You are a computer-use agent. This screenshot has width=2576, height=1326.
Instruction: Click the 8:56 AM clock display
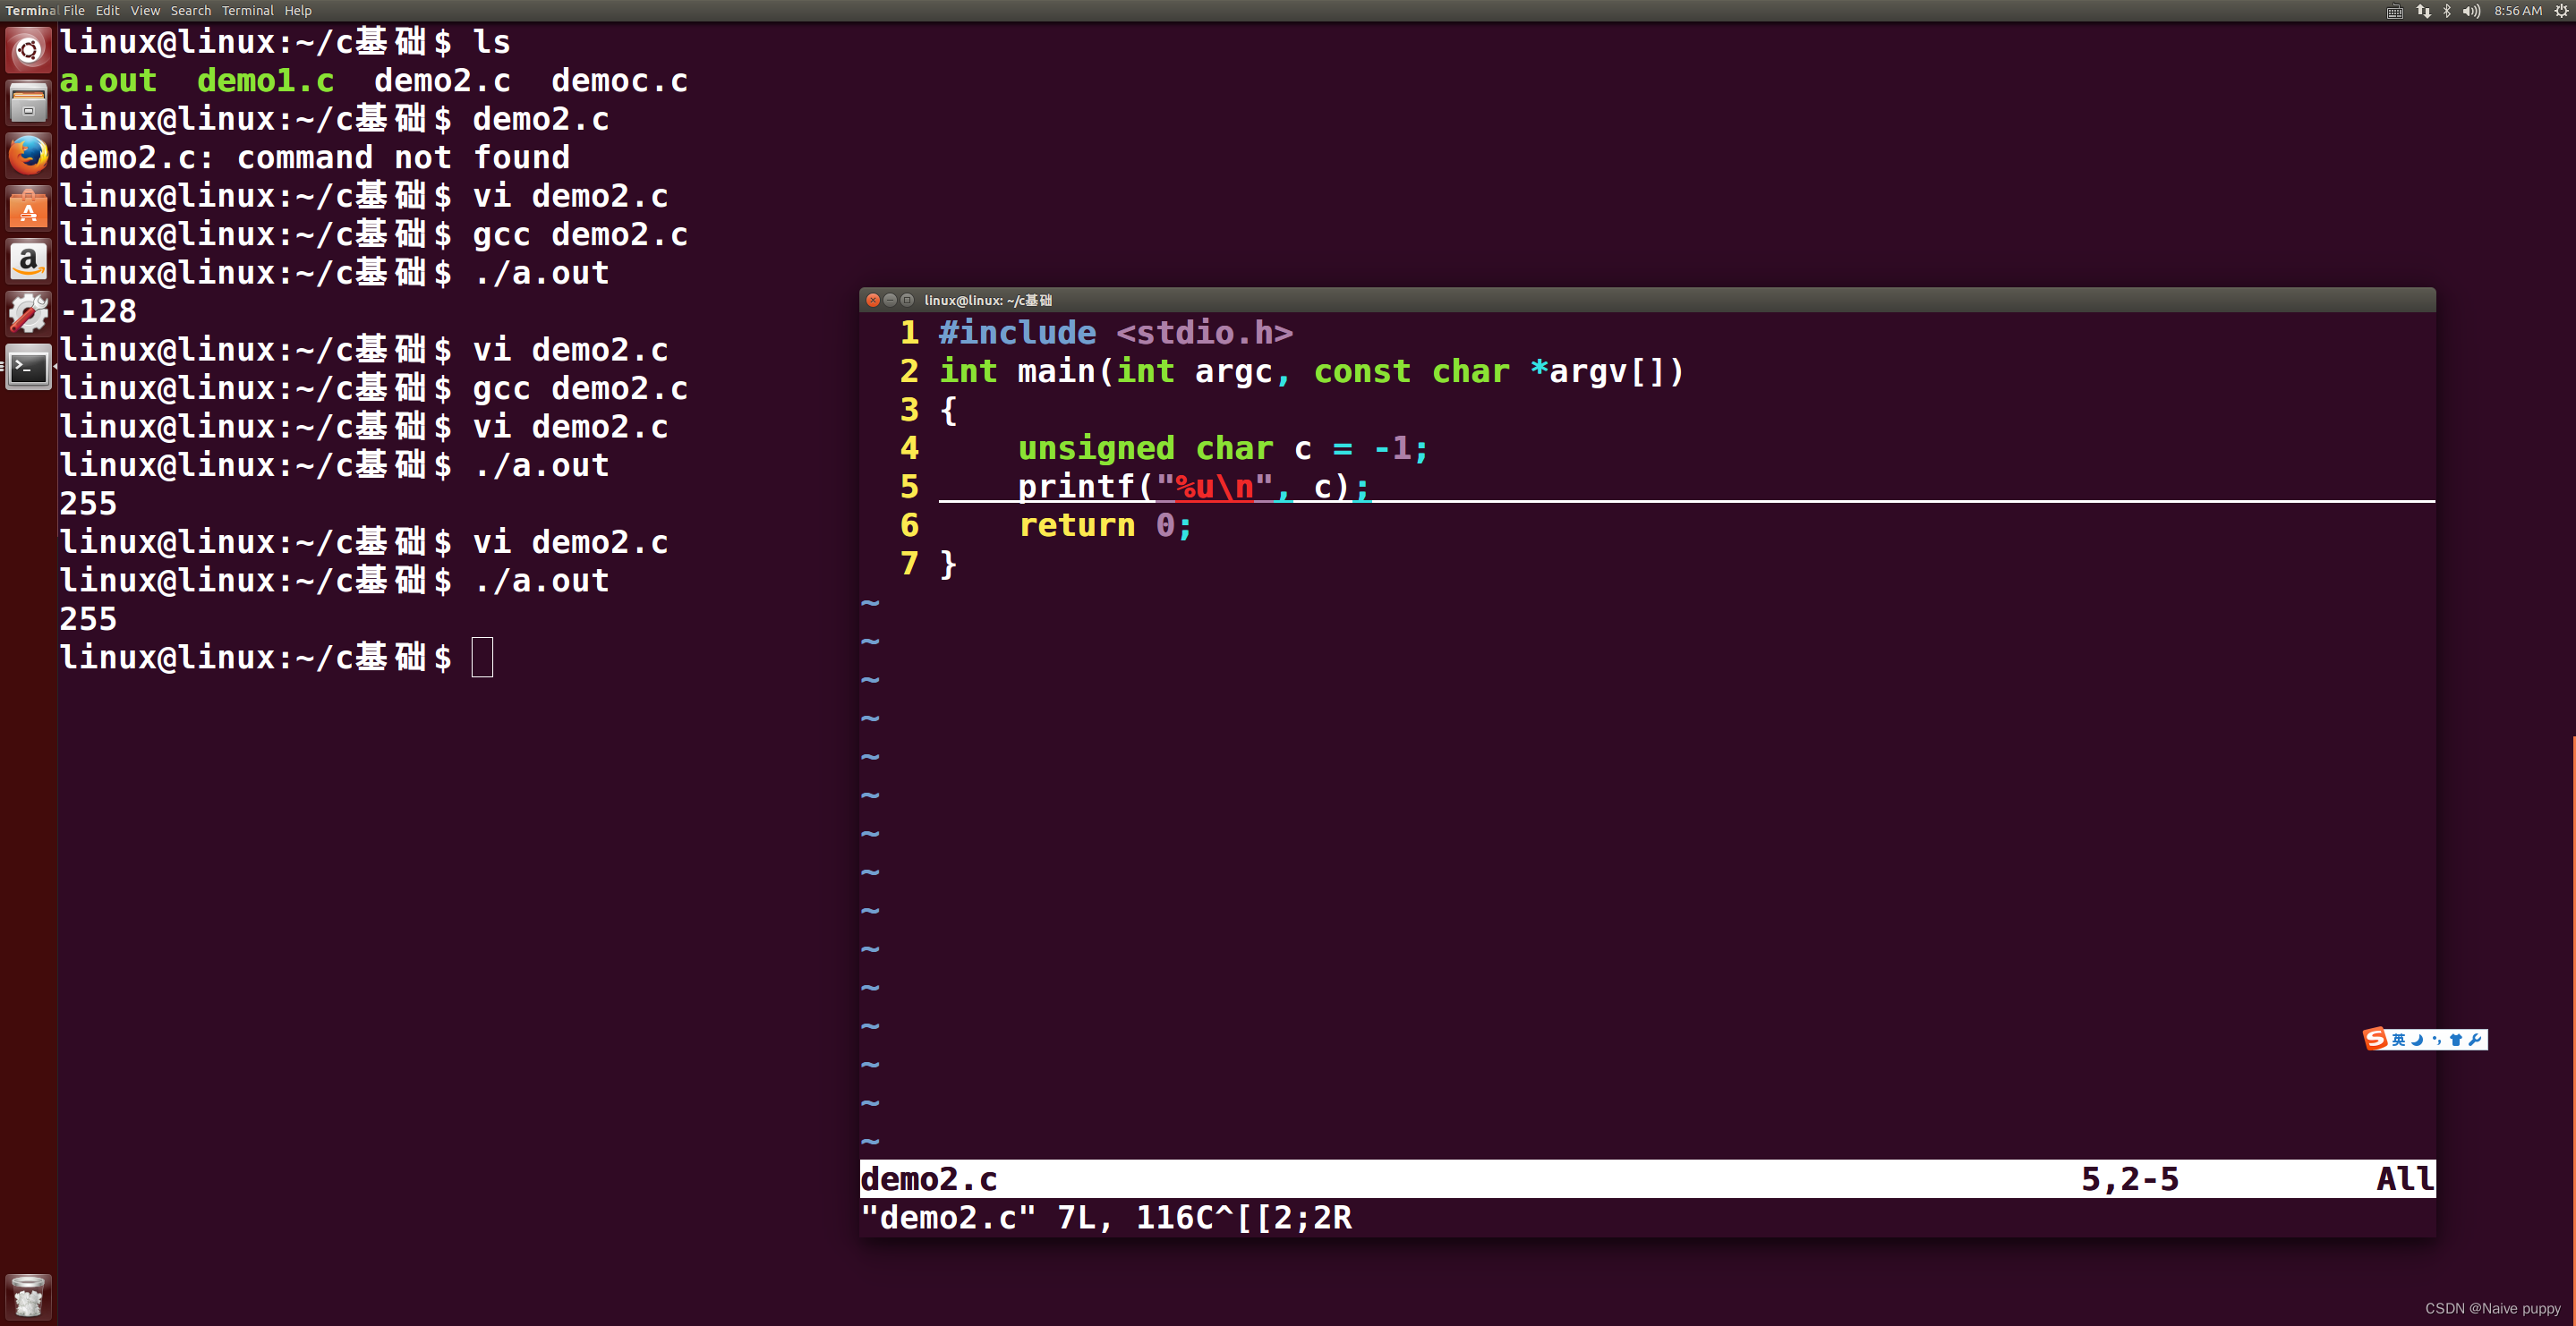point(2517,11)
